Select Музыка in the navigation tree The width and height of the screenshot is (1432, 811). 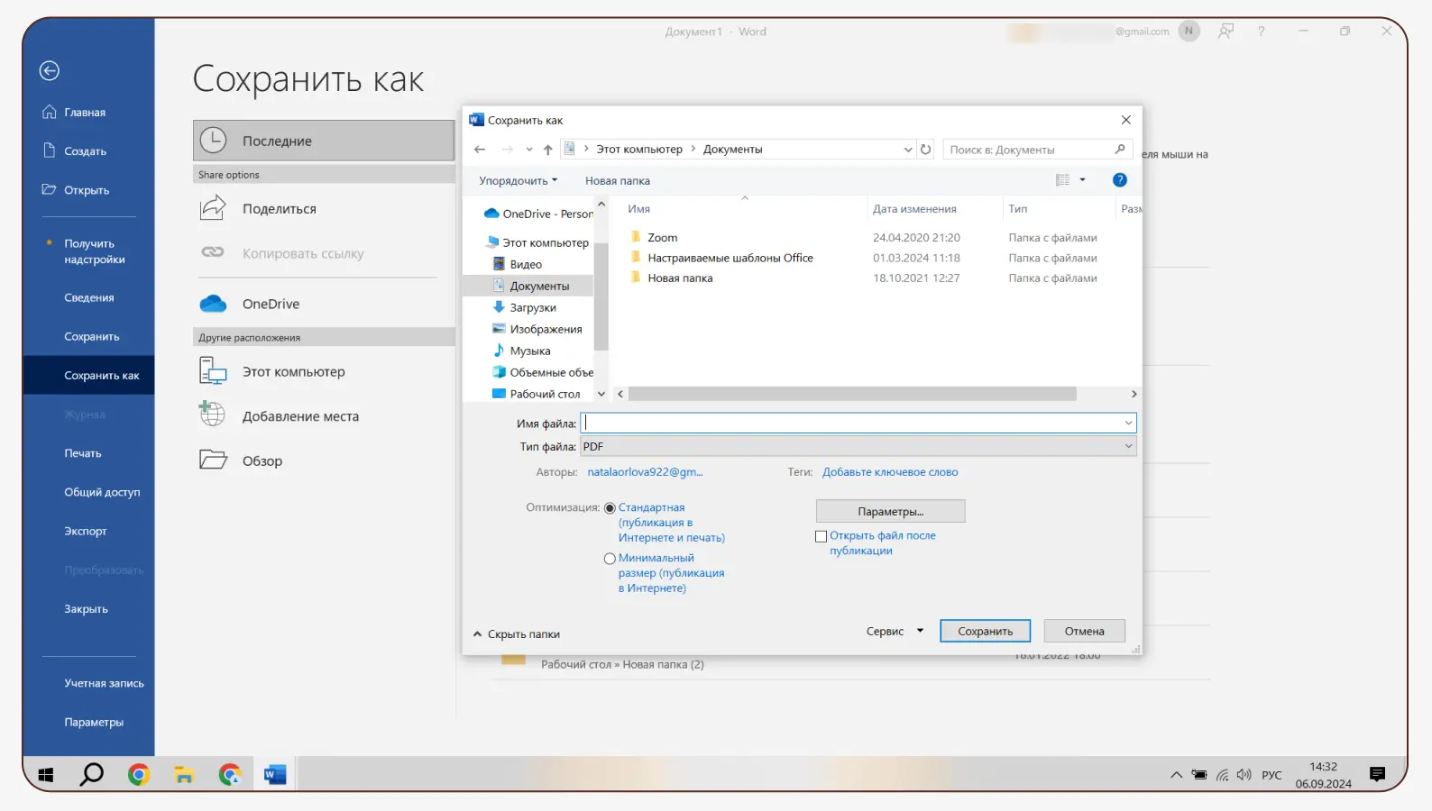coord(521,351)
